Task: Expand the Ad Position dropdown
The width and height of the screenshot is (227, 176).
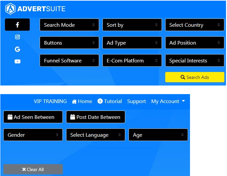Action: (x=195, y=43)
